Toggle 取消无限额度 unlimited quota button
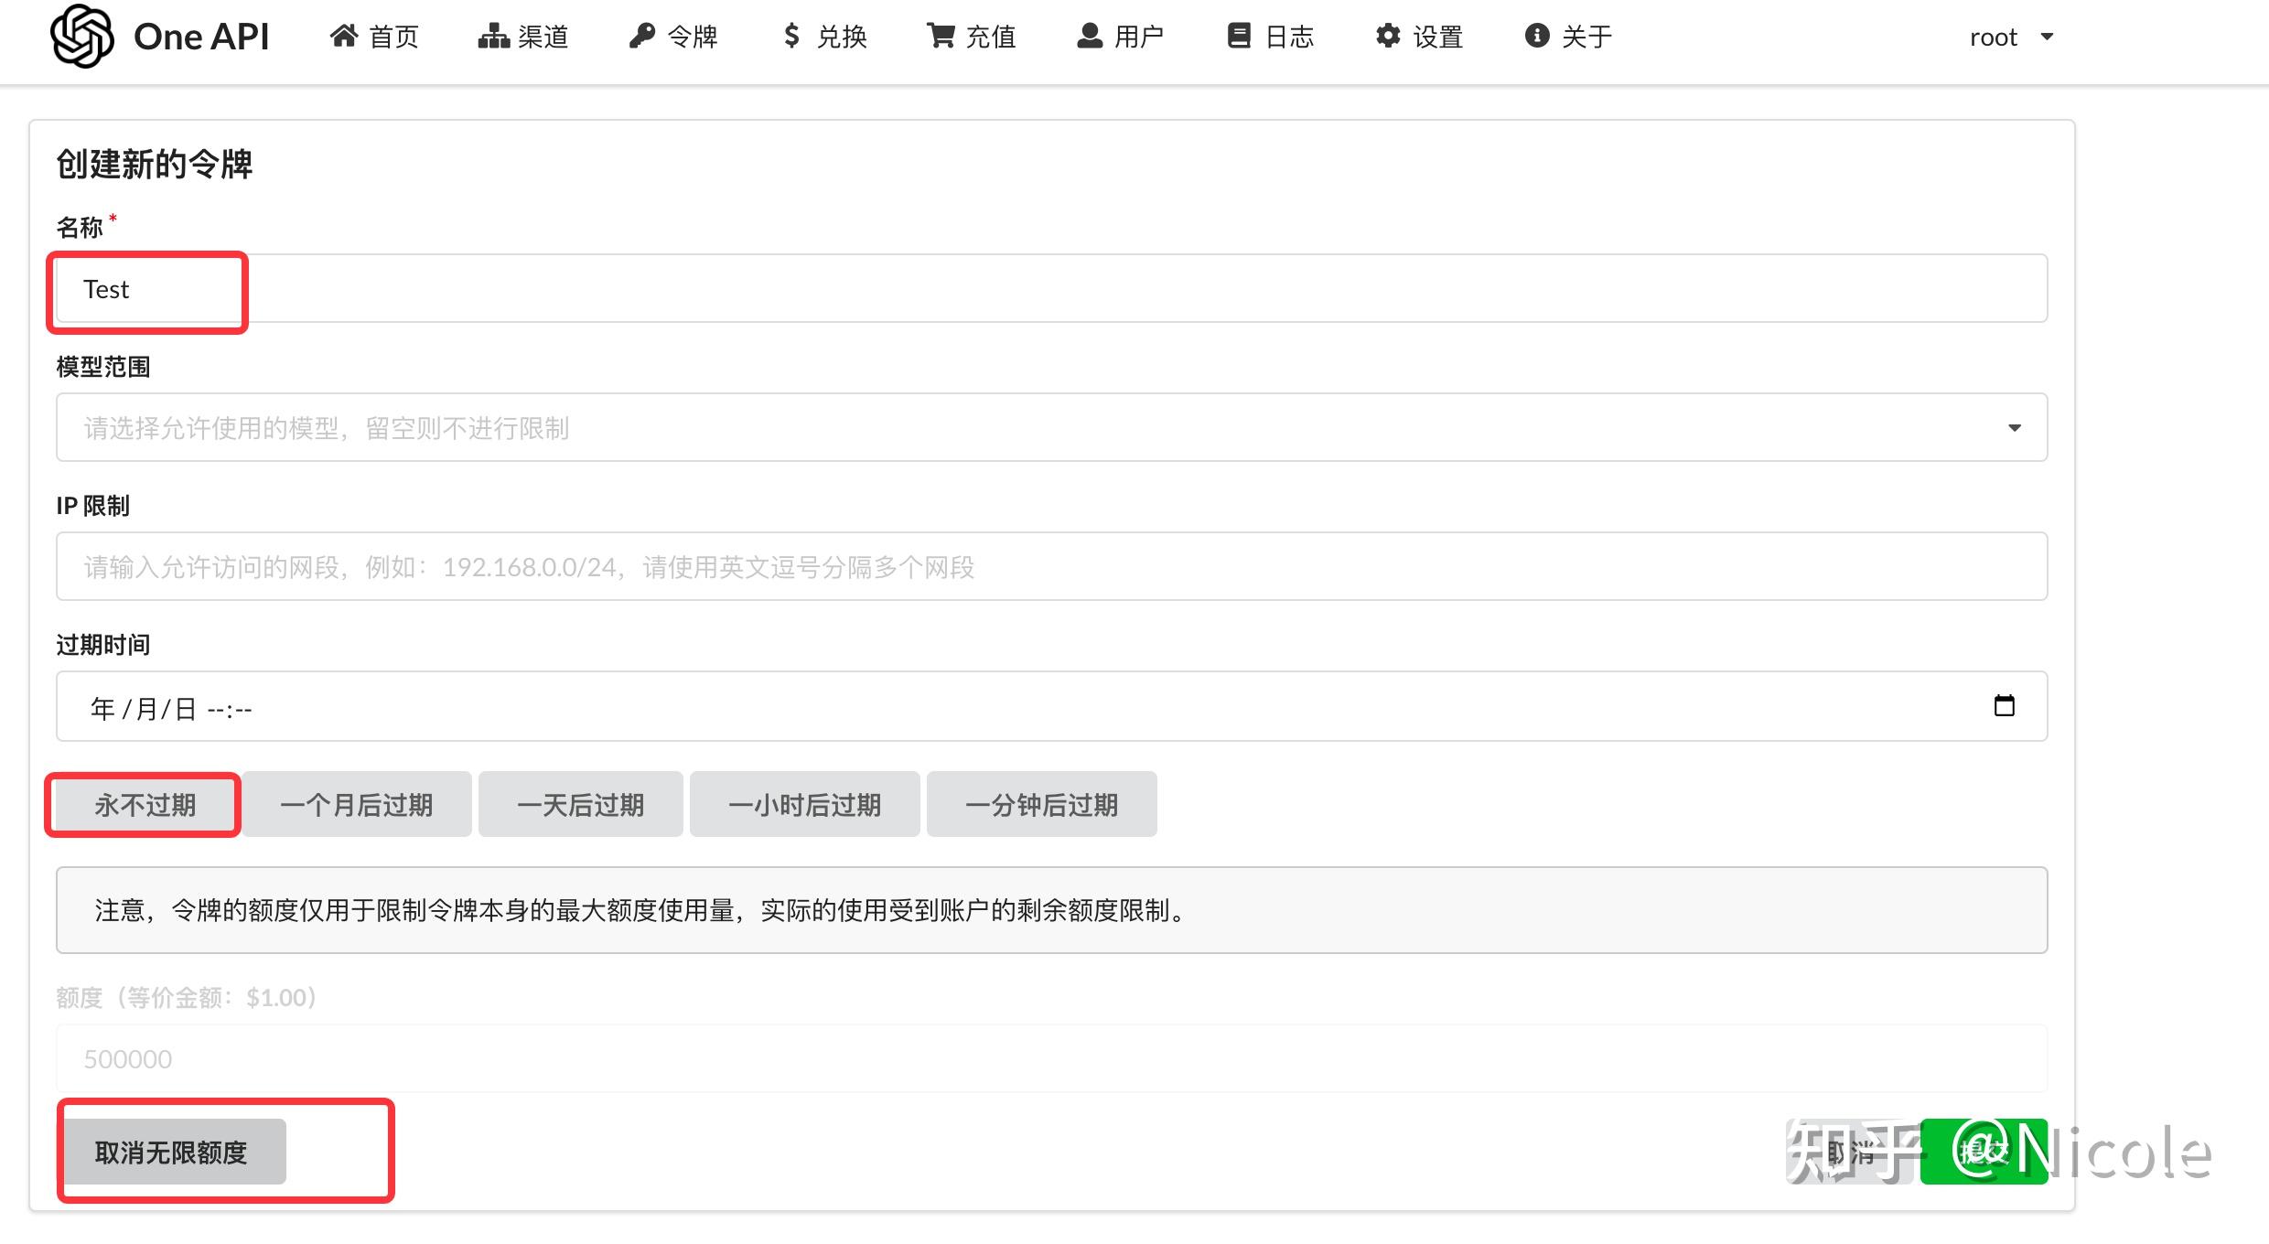Screen dimensions: 2269x1244 (x=172, y=1152)
